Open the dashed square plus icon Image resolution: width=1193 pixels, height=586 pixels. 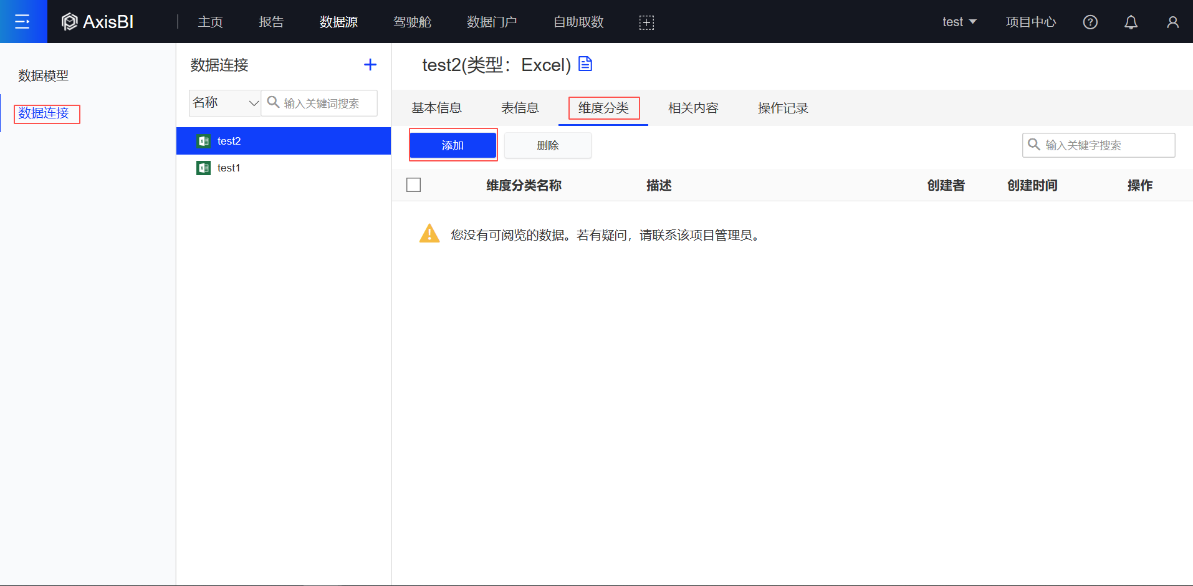point(646,22)
